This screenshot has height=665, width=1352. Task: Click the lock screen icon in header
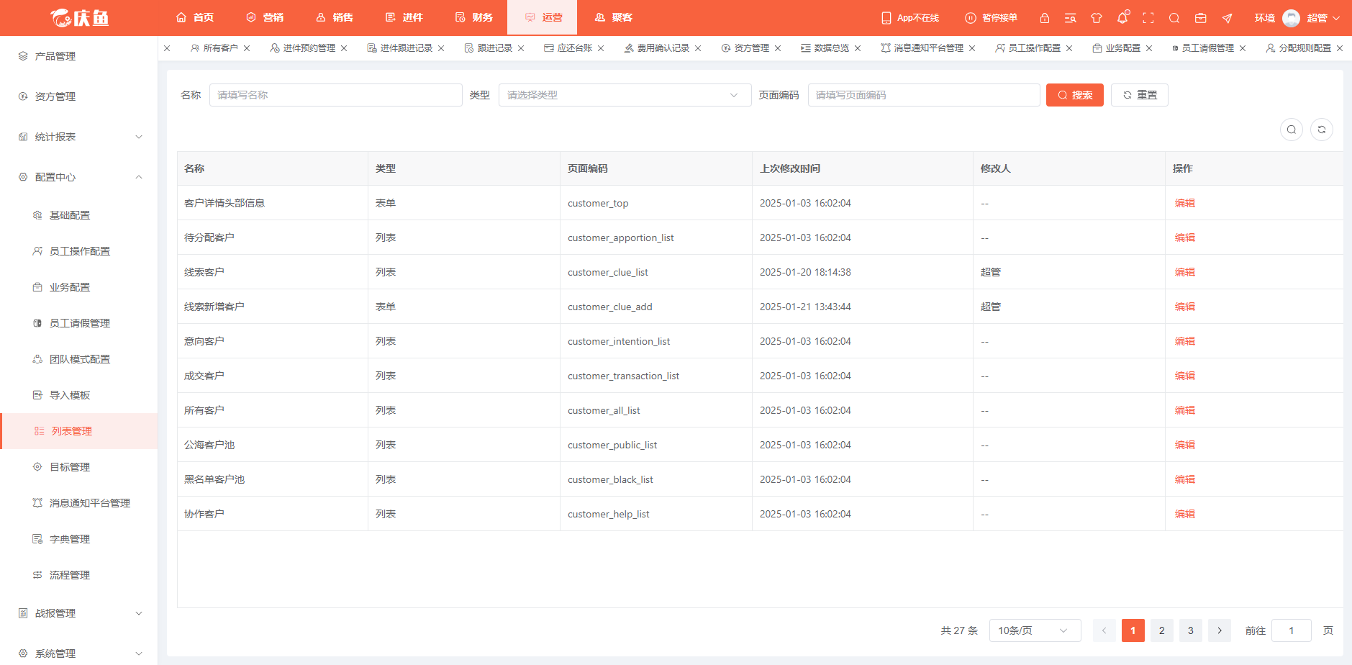[x=1044, y=18]
